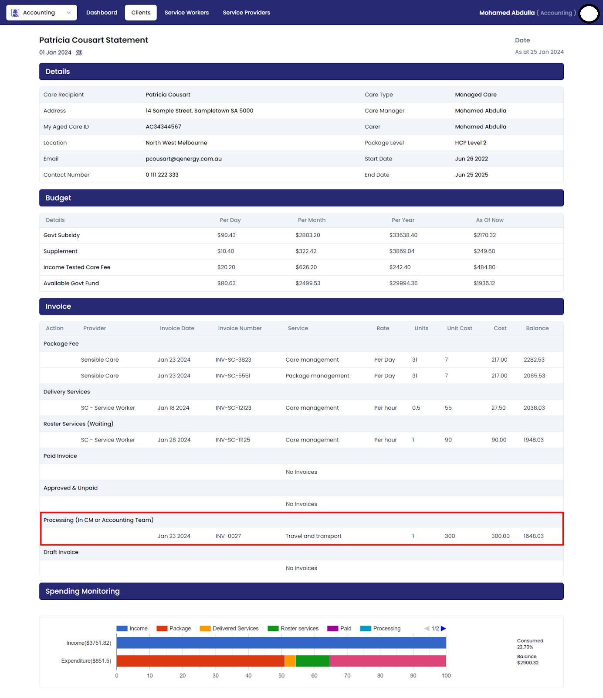Image resolution: width=603 pixels, height=698 pixels.
Task: Go to next legend page arrow
Action: [444, 629]
